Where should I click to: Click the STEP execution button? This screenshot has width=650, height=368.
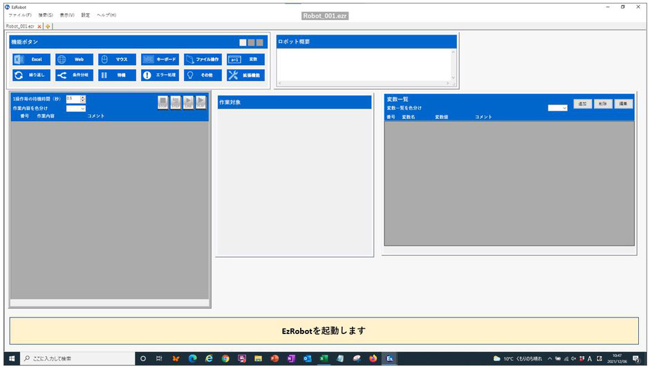pos(176,102)
